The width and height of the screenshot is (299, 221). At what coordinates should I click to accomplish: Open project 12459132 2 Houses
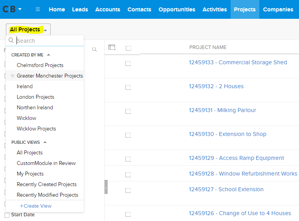coord(216,86)
